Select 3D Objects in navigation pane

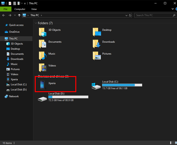click(x=14, y=44)
